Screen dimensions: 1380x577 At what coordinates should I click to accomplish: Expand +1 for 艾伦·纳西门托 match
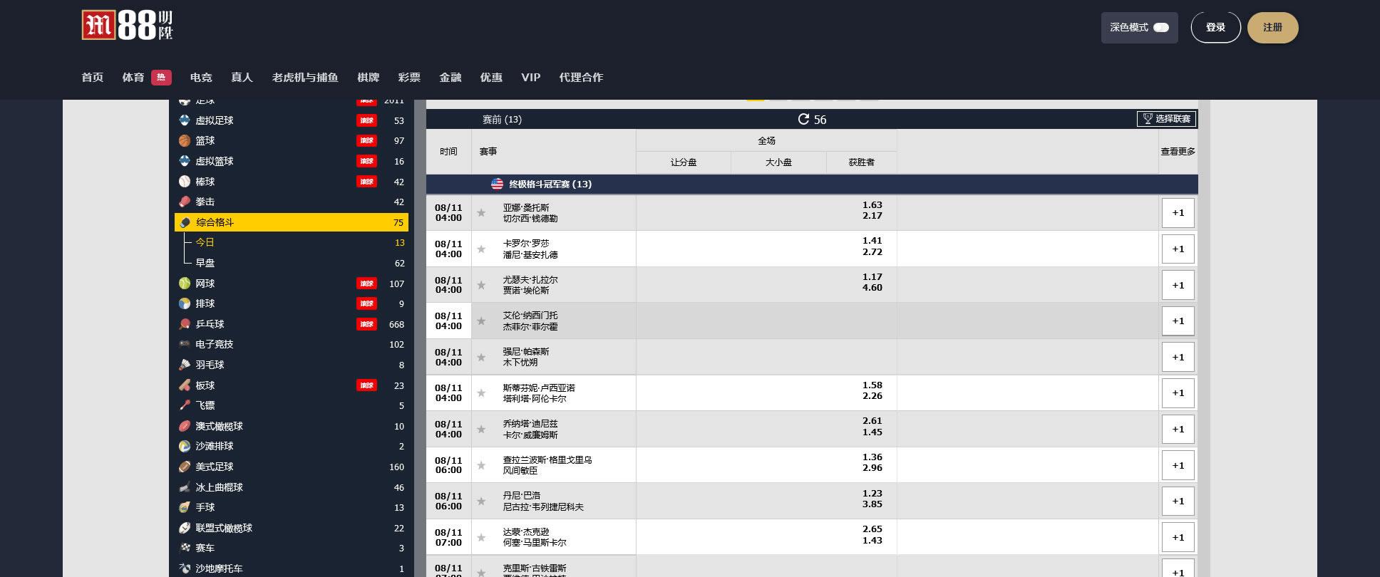click(1178, 321)
